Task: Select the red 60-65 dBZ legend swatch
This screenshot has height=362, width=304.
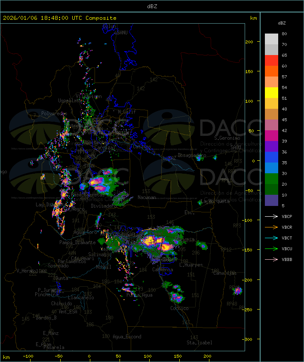Action: tap(271, 61)
